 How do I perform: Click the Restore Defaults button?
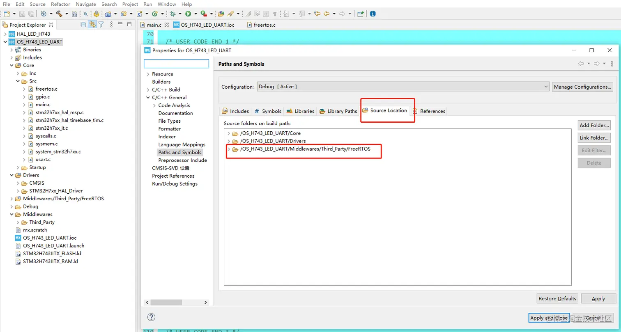[557, 298]
